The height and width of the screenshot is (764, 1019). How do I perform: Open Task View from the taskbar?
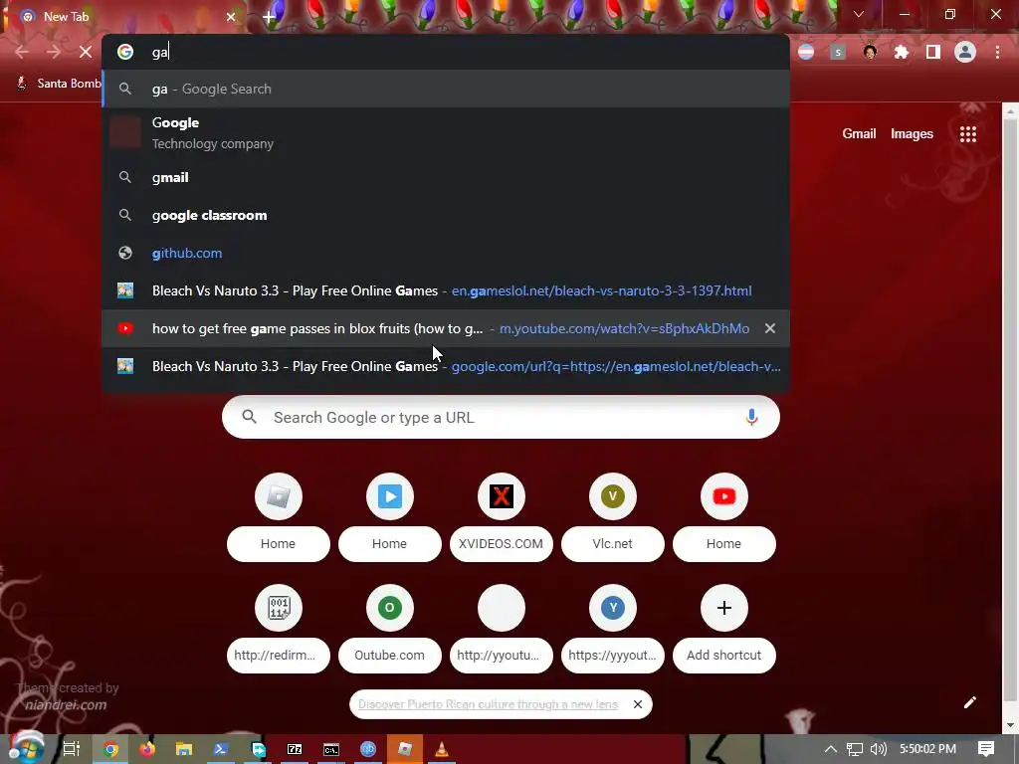coord(72,749)
